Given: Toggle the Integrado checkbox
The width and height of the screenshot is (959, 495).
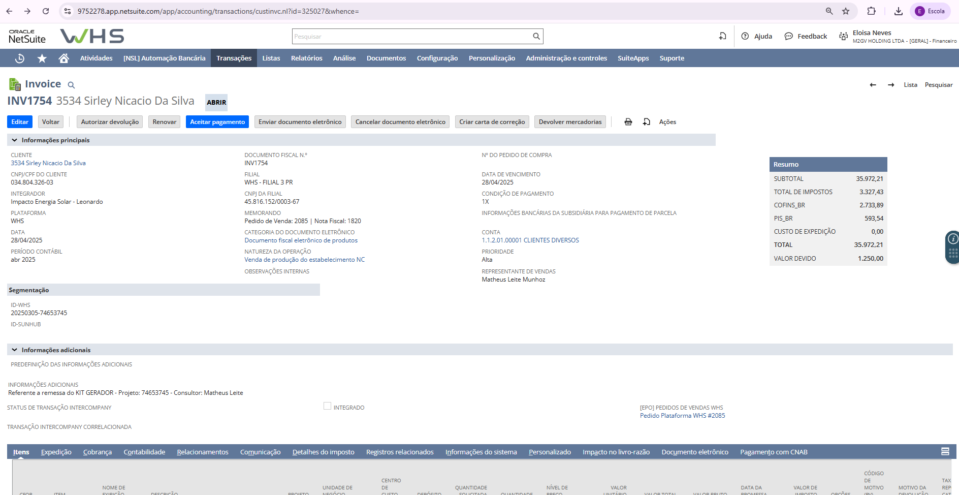Looking at the screenshot, I should 327,406.
